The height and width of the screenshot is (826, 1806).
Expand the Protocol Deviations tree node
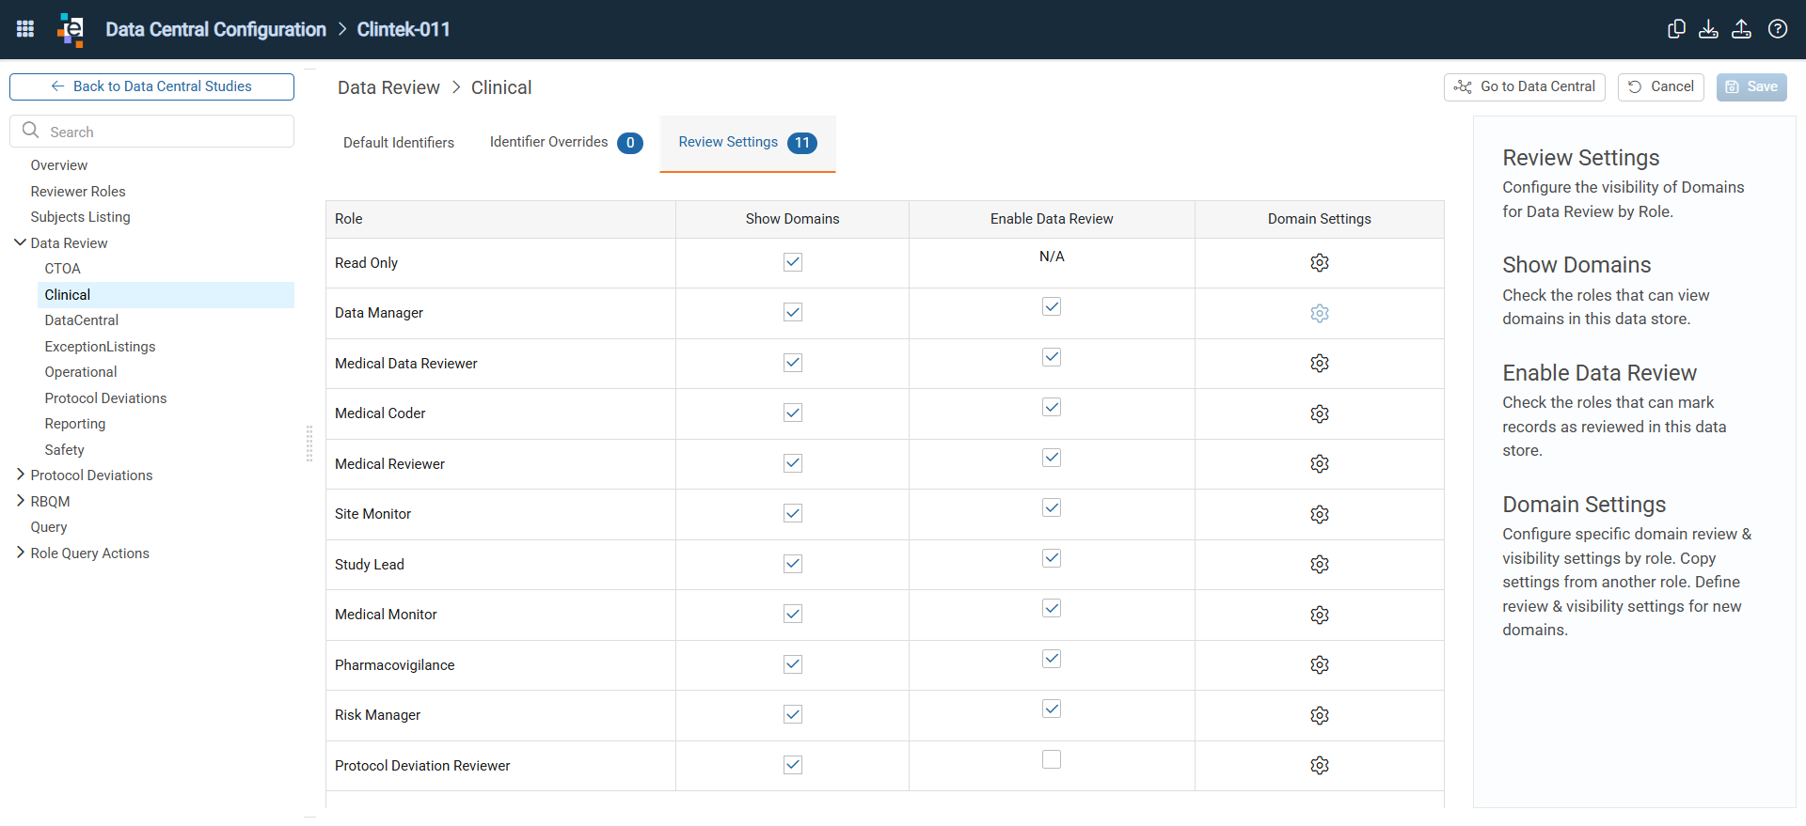[x=20, y=475]
